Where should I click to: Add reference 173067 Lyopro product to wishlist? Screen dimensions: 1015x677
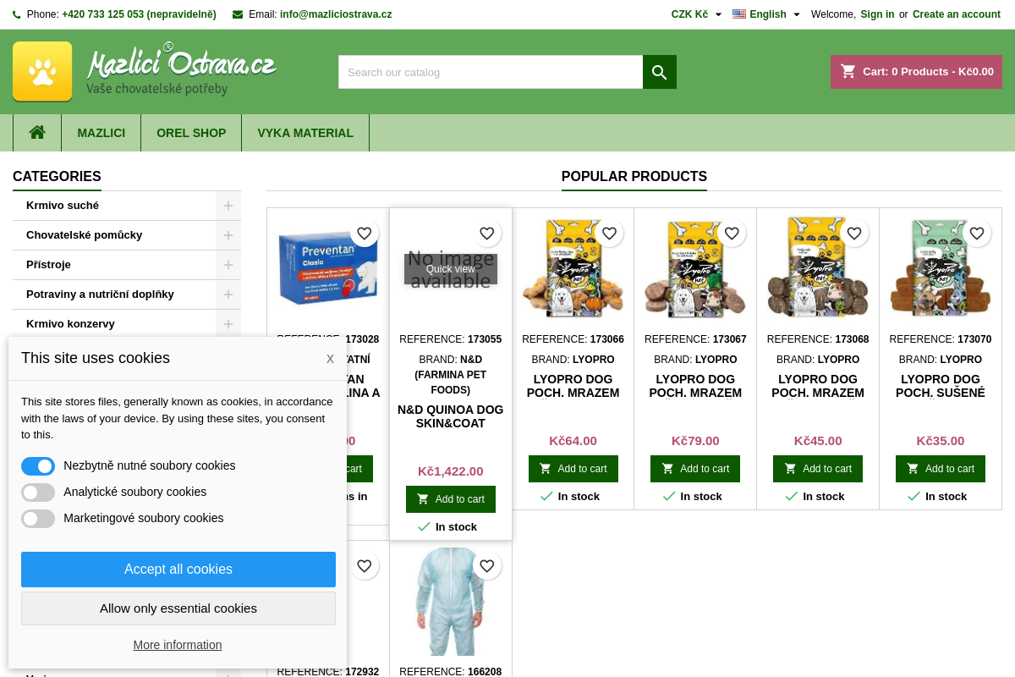tap(732, 234)
